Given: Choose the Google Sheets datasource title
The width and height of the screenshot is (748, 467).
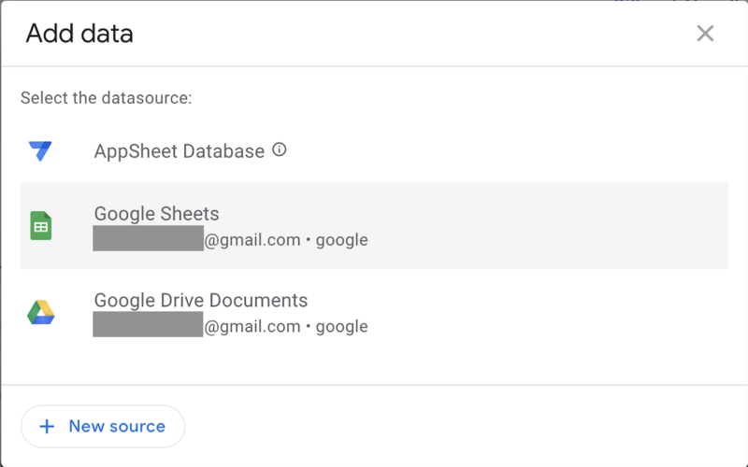Looking at the screenshot, I should 156,214.
